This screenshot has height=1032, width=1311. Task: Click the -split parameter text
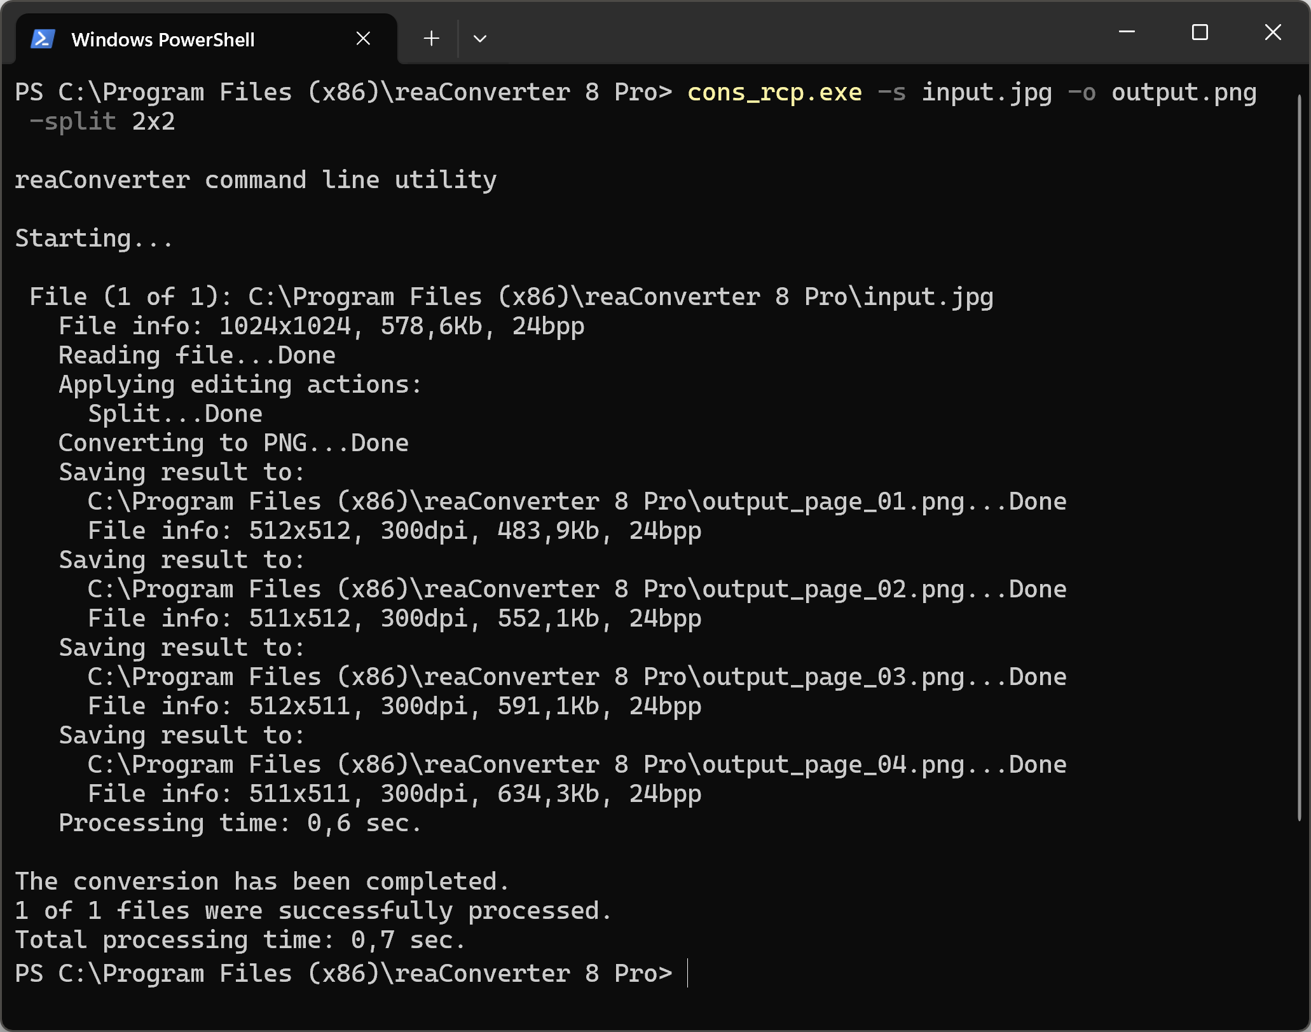click(72, 122)
